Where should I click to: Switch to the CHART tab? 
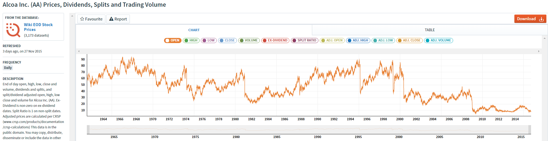194,30
